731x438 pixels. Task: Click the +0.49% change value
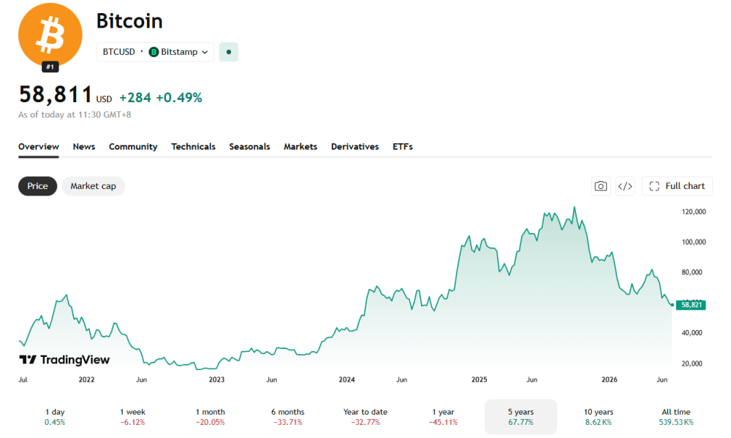point(179,98)
